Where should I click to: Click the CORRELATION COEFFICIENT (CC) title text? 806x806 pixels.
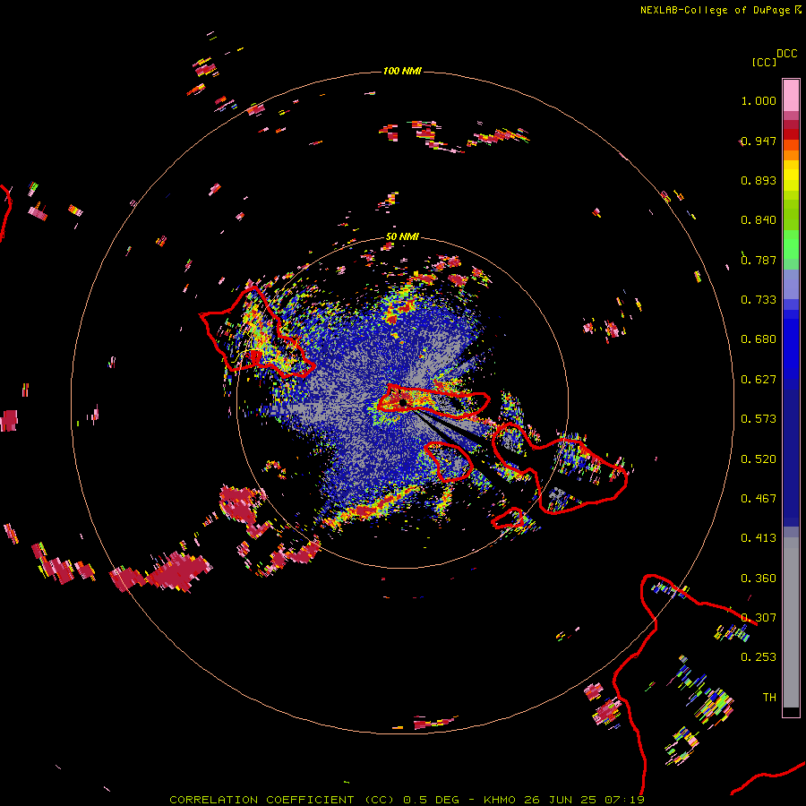(282, 800)
